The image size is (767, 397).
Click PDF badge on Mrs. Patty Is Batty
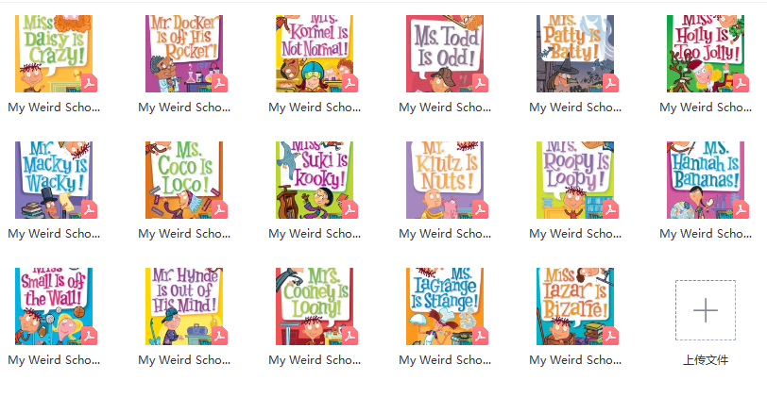click(610, 84)
